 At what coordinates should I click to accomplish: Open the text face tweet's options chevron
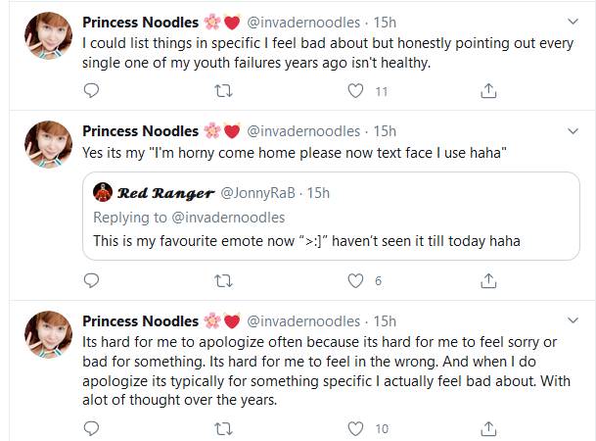coord(573,130)
